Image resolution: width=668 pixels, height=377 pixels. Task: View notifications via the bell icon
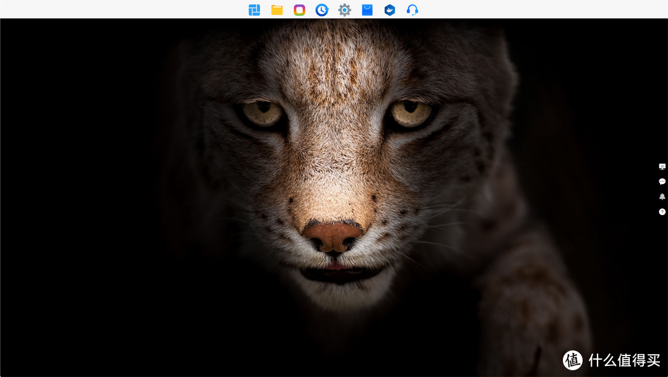click(x=662, y=197)
